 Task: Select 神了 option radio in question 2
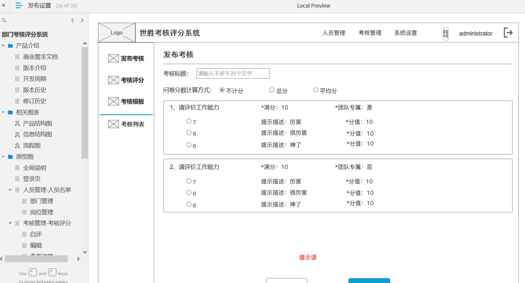point(189,204)
